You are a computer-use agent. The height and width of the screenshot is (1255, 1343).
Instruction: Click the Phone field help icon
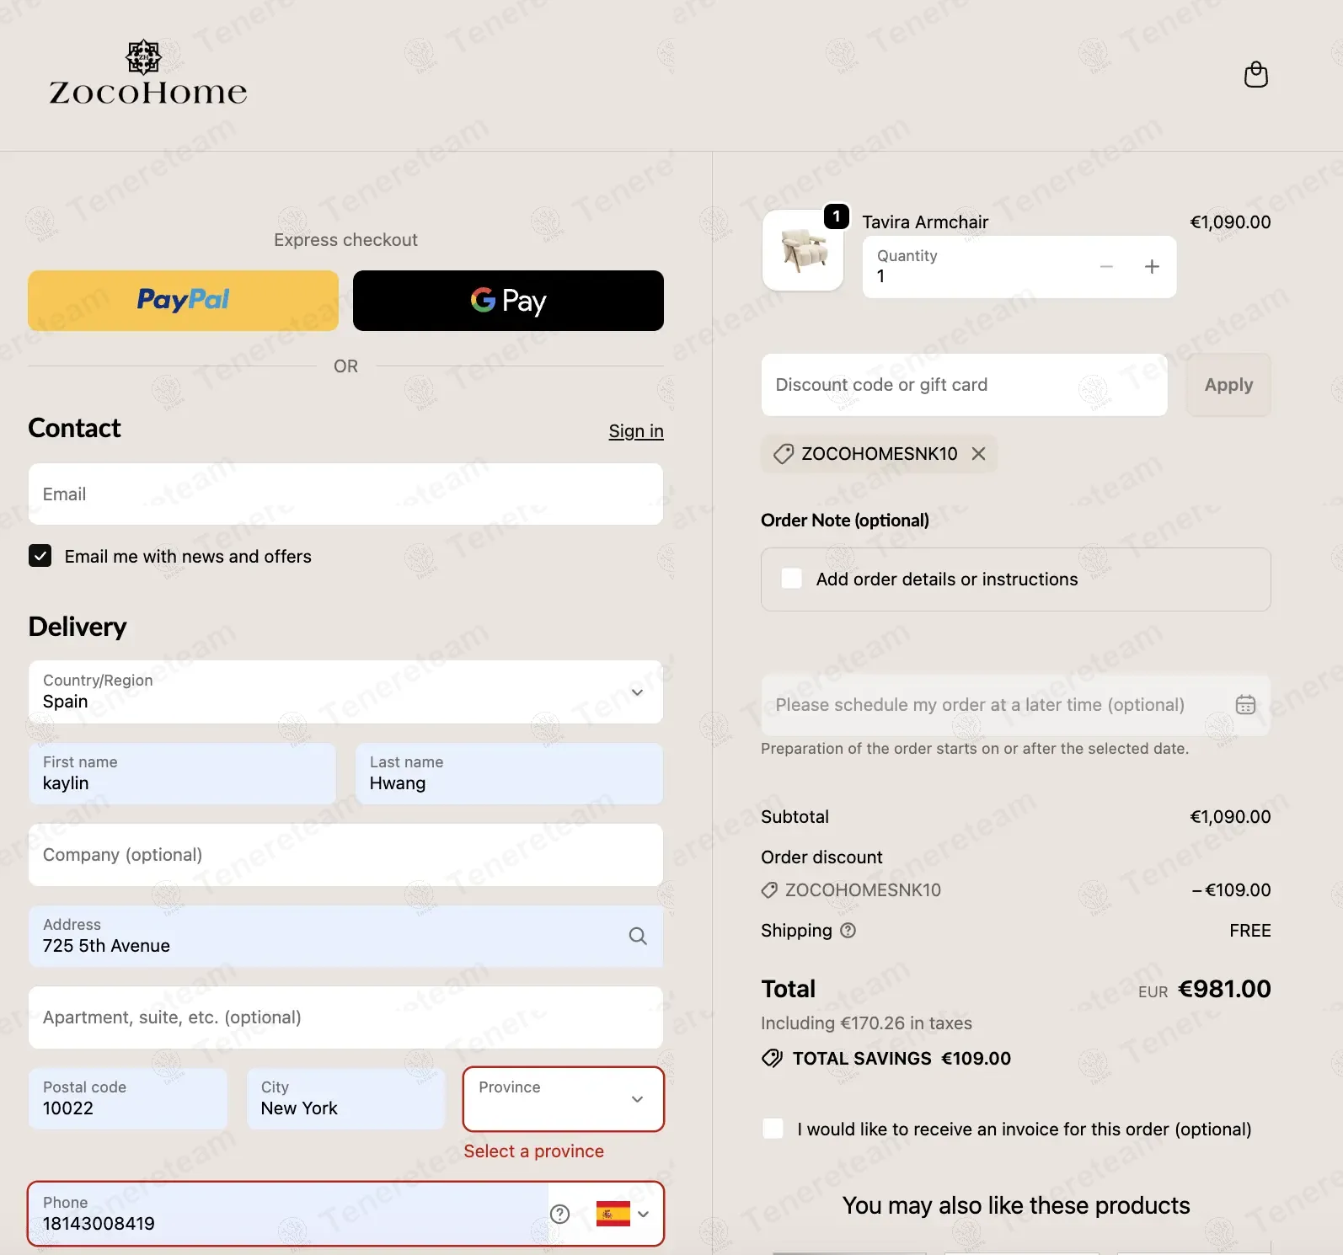(x=559, y=1214)
